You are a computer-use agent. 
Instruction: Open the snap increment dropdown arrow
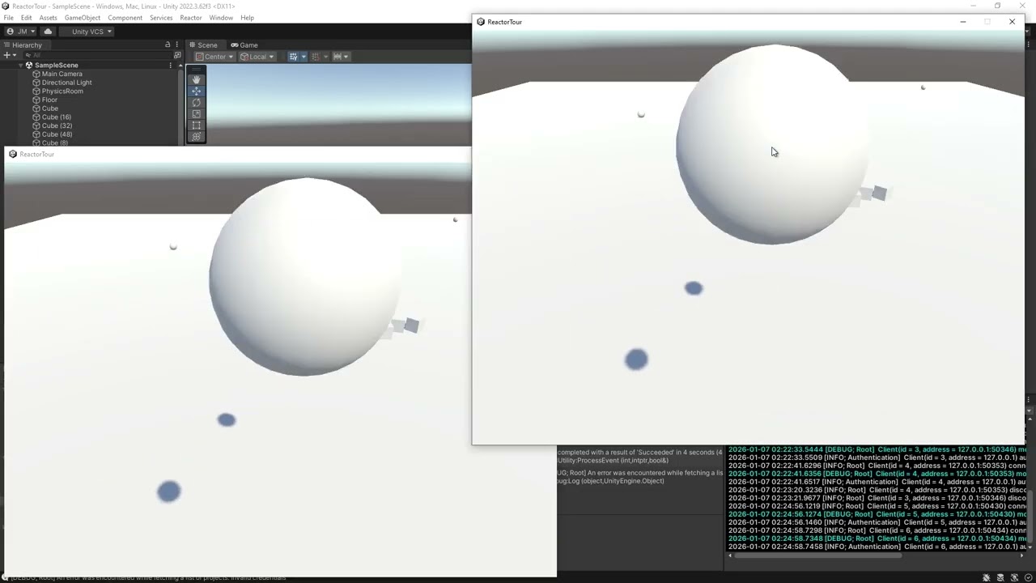pos(326,57)
